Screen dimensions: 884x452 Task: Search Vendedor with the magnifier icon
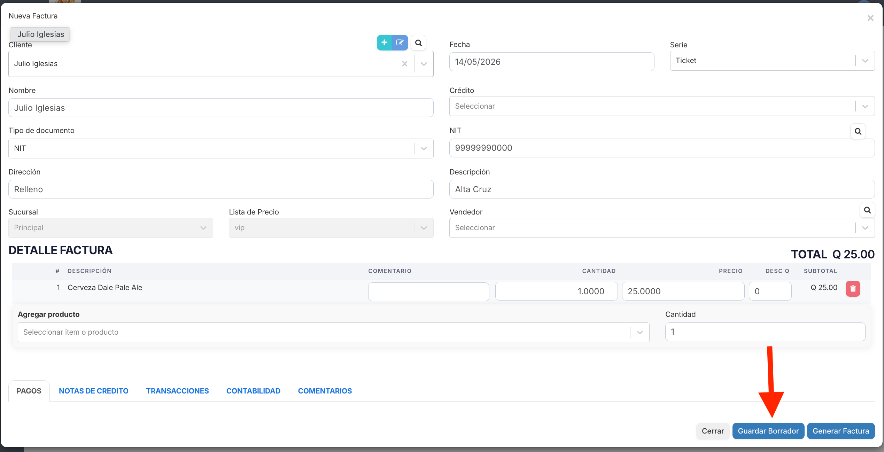click(x=867, y=210)
